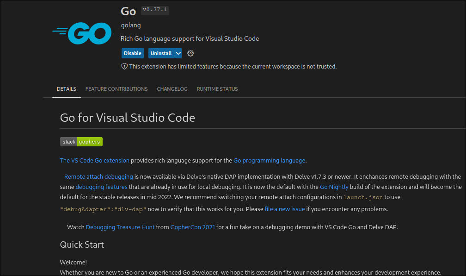Click the '"debugAdapter":"dlv-dap"' code snippet
This screenshot has width=466, height=276.
(x=103, y=210)
